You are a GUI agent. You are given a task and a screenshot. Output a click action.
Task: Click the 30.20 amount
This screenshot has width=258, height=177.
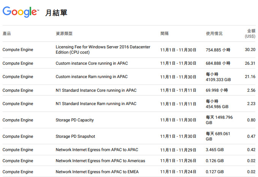pos(250,49)
